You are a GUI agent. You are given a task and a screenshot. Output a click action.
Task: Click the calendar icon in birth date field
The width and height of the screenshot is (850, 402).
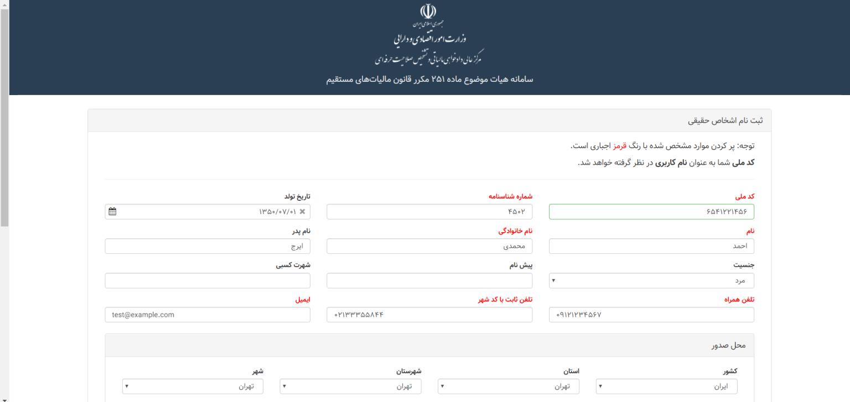tap(113, 212)
